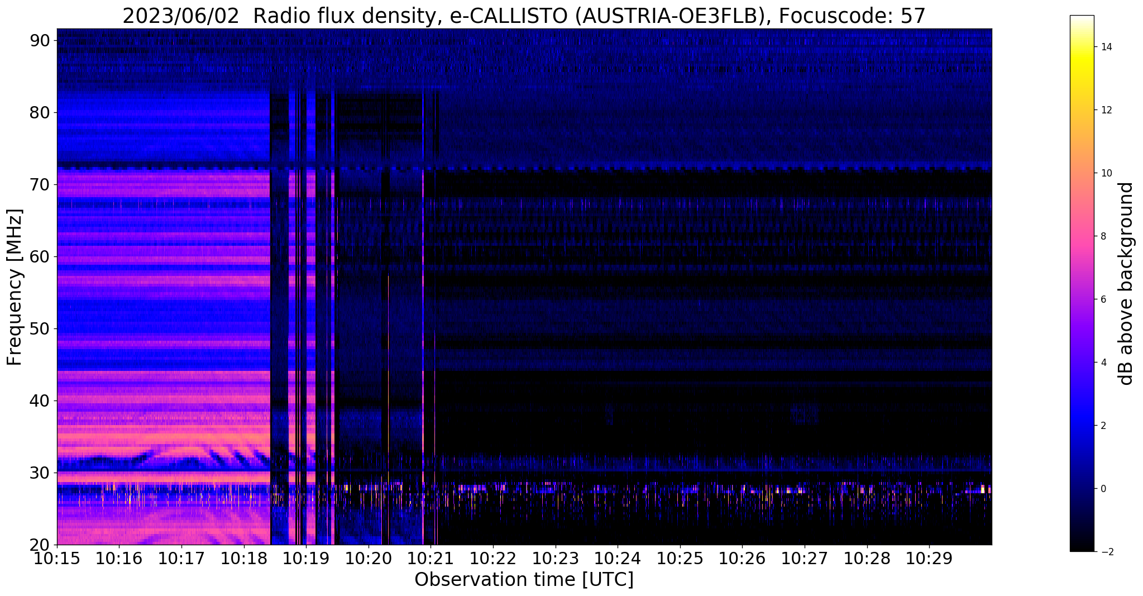The width and height of the screenshot is (1143, 596).
Task: Click the 10:28 time tick label
Action: point(867,557)
